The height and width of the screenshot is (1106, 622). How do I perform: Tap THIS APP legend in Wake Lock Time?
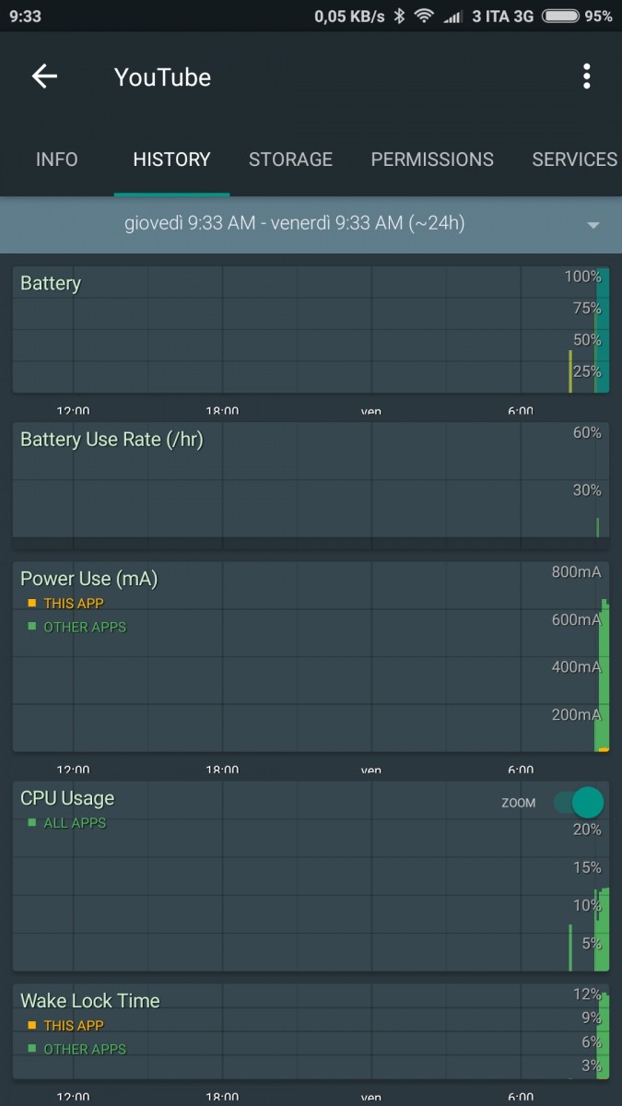[66, 1026]
